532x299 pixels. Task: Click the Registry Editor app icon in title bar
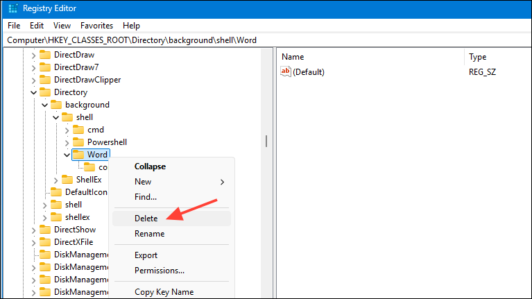[13, 8]
